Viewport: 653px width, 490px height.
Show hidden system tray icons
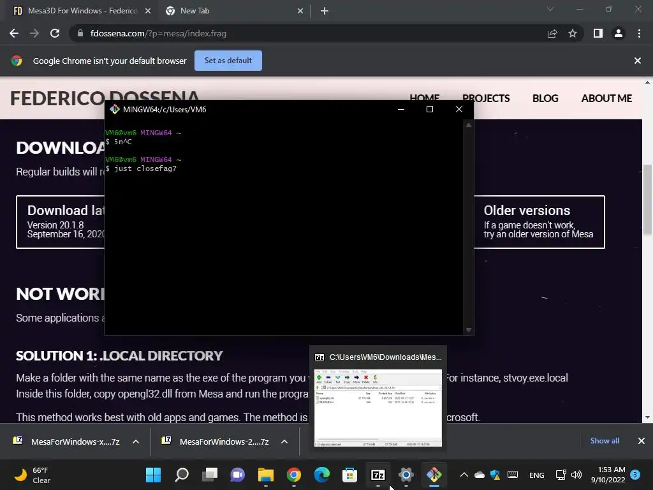pyautogui.click(x=464, y=475)
